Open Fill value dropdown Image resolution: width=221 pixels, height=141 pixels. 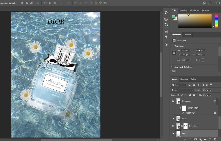point(211,95)
